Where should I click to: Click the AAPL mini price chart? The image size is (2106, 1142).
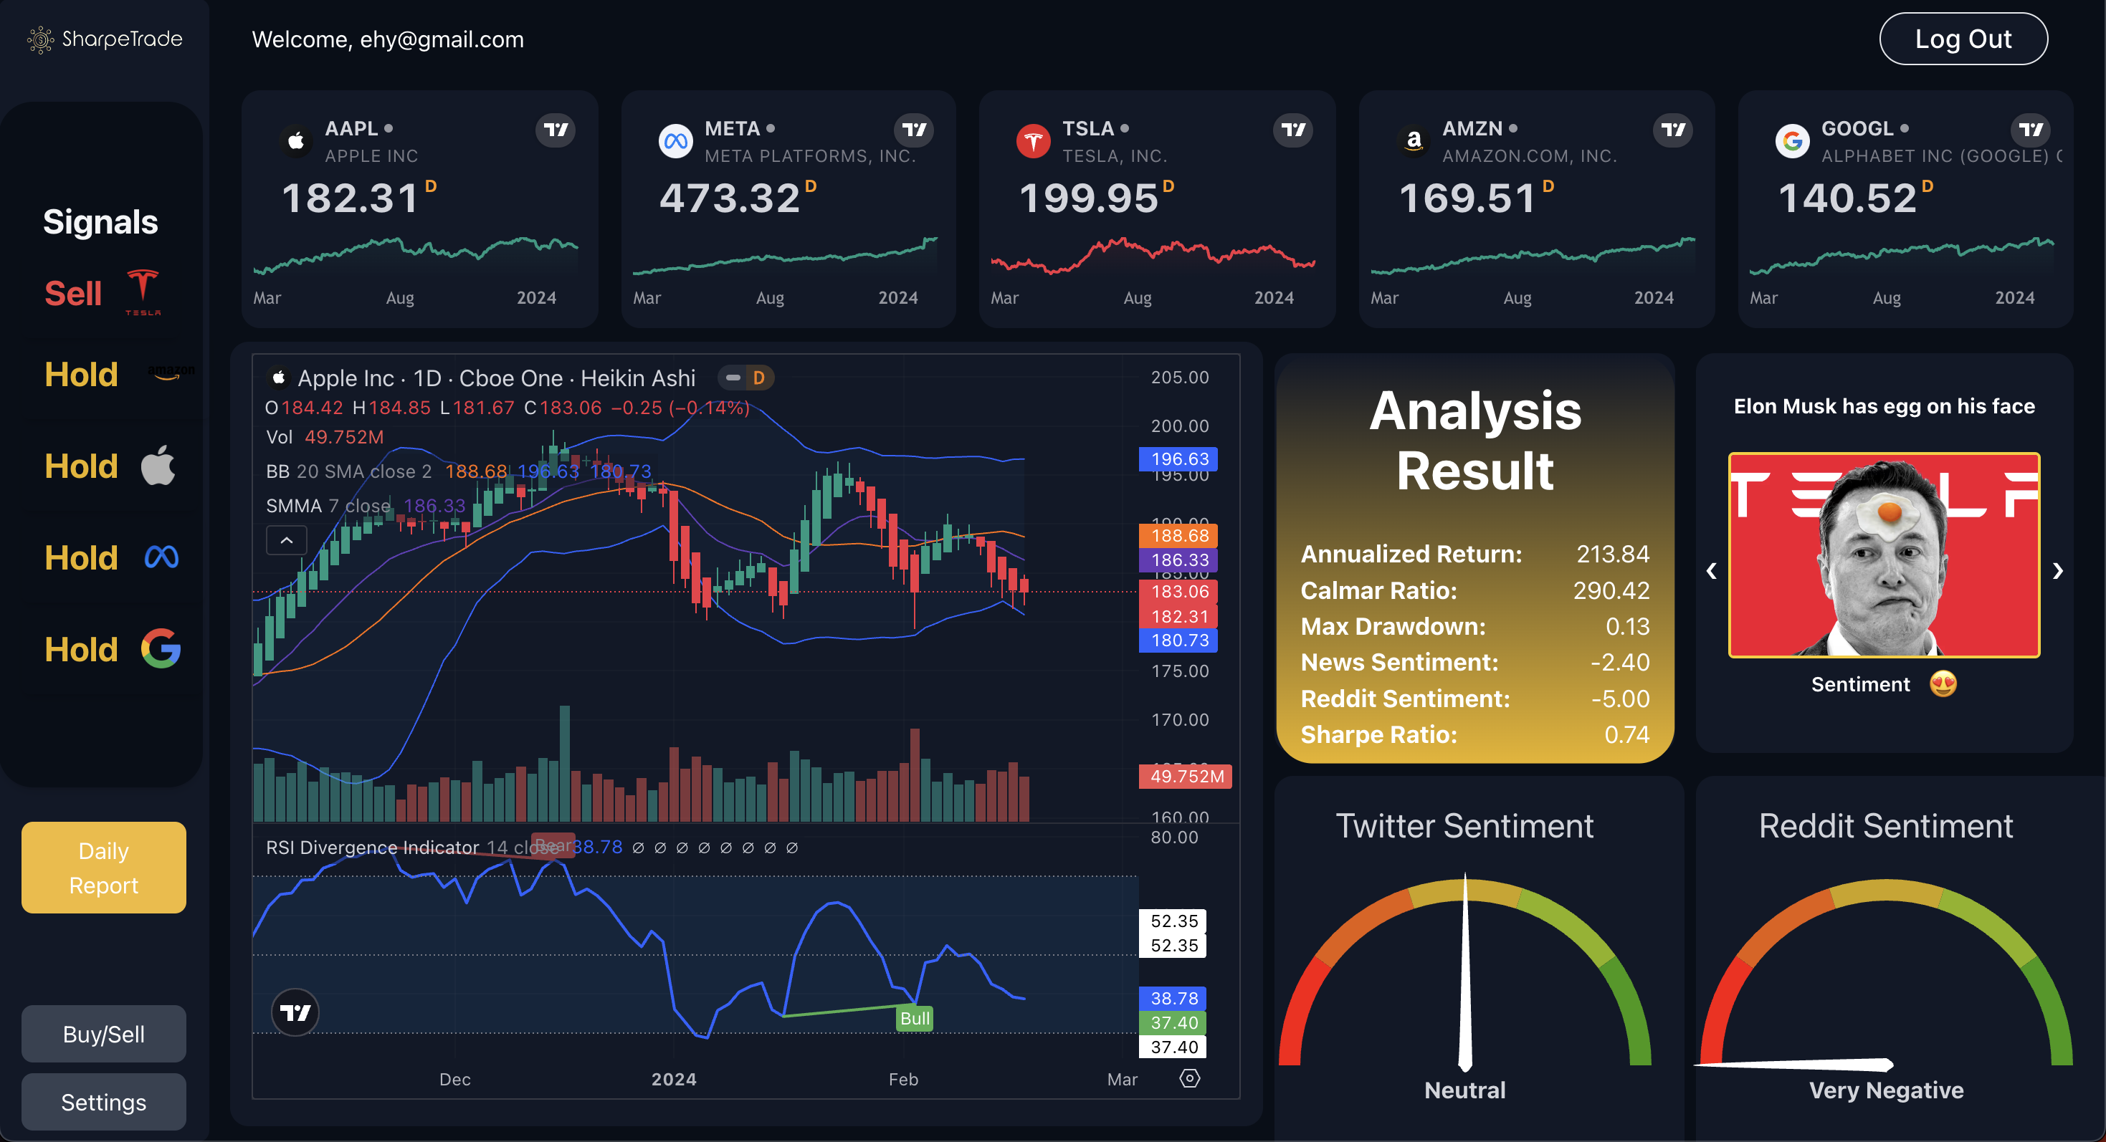coord(415,255)
